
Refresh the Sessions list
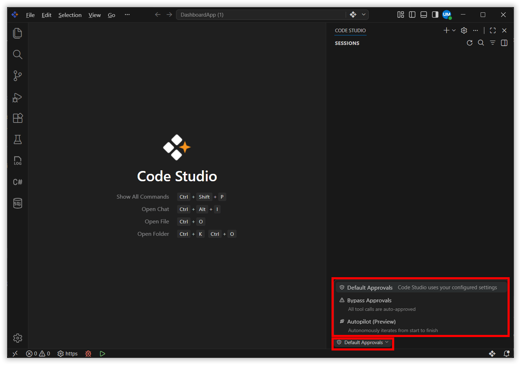coord(470,43)
